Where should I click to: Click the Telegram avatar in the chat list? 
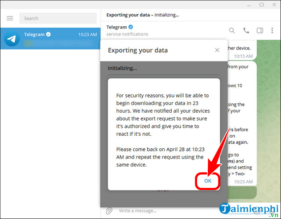12,39
